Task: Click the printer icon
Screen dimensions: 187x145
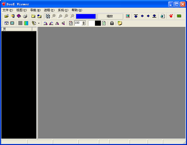Action: point(25,16)
